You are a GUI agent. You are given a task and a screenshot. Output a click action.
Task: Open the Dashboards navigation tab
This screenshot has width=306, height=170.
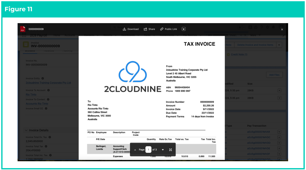[128, 35]
